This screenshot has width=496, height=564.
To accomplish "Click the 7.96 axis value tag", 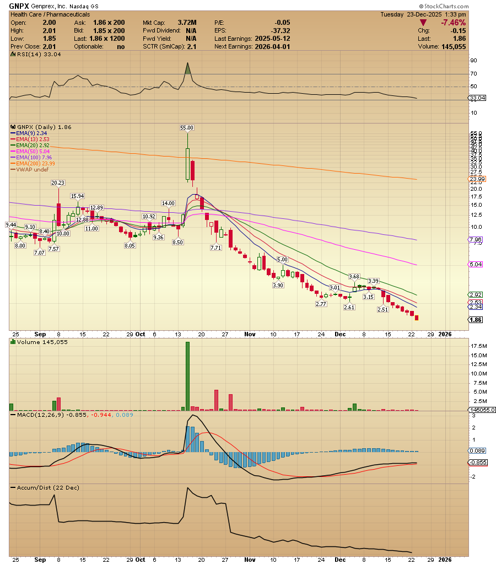I will tap(476, 240).
